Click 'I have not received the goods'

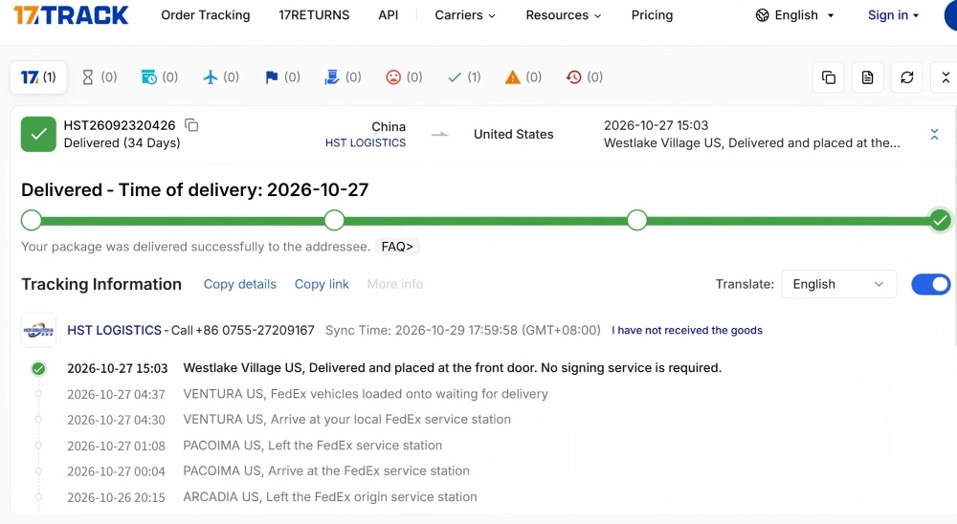[686, 330]
